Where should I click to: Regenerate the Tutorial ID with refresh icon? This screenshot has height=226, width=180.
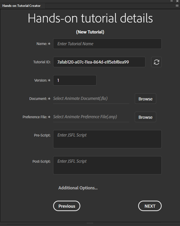pyautogui.click(x=156, y=62)
